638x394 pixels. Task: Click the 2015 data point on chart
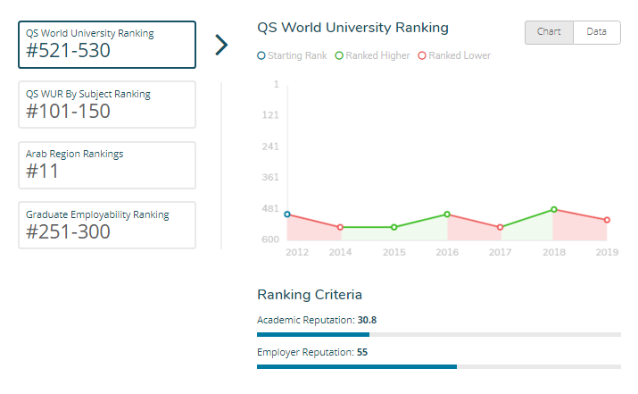[394, 227]
